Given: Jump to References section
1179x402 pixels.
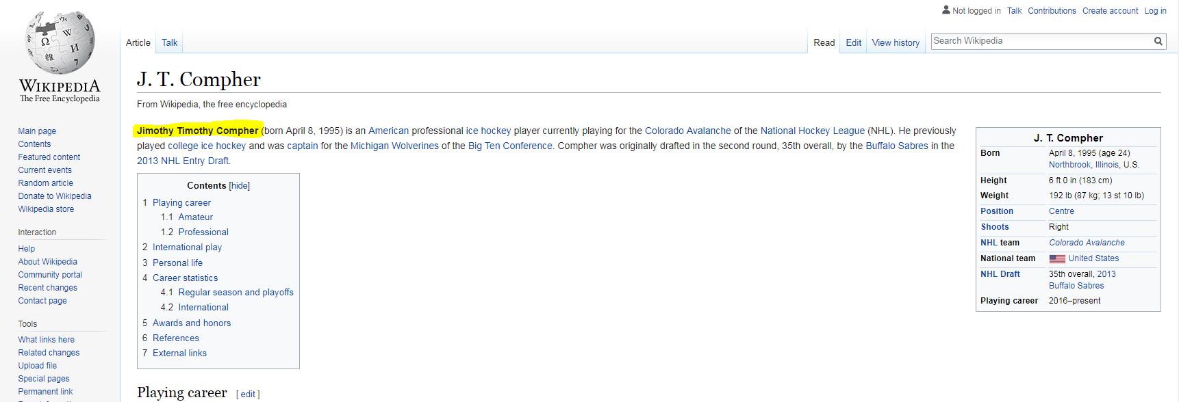Looking at the screenshot, I should click(x=175, y=338).
